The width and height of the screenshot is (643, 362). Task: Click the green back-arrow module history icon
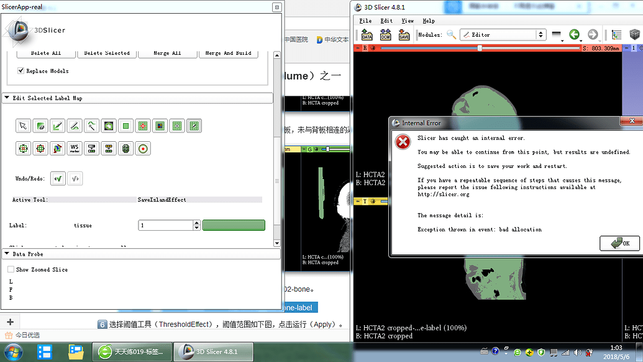(574, 35)
